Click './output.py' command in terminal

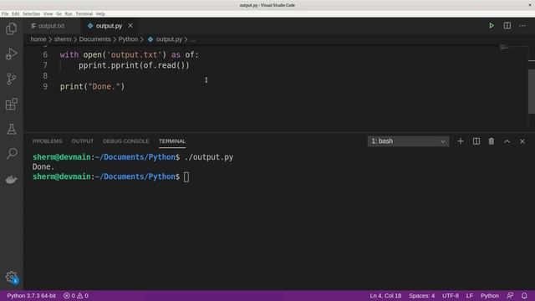[x=209, y=157]
